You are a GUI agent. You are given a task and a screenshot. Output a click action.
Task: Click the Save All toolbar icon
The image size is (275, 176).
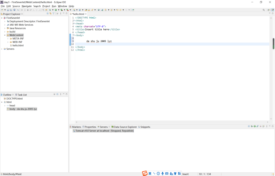11,10
